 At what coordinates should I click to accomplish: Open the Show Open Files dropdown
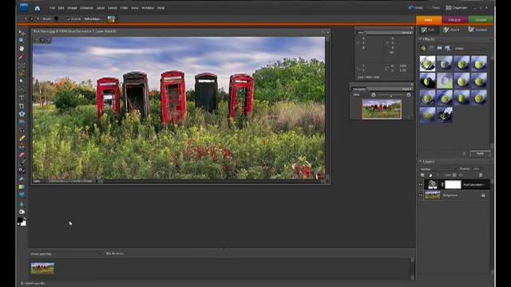(66, 254)
